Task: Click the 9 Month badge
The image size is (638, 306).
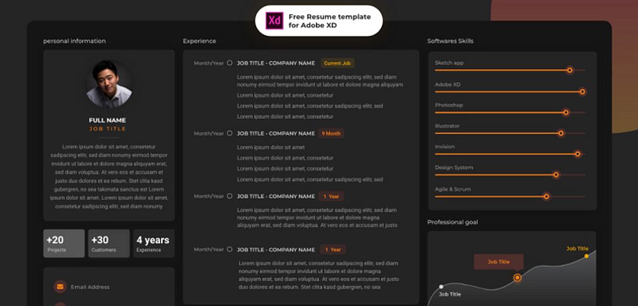Action: (x=331, y=133)
